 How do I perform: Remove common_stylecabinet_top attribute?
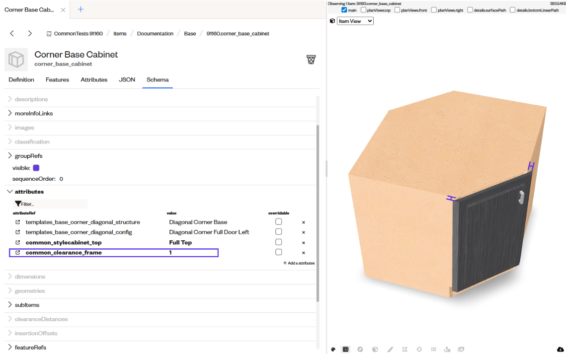point(304,243)
